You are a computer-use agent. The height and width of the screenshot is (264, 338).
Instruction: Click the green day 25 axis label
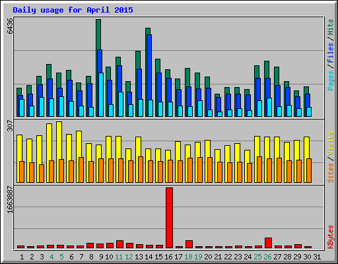click(x=257, y=257)
